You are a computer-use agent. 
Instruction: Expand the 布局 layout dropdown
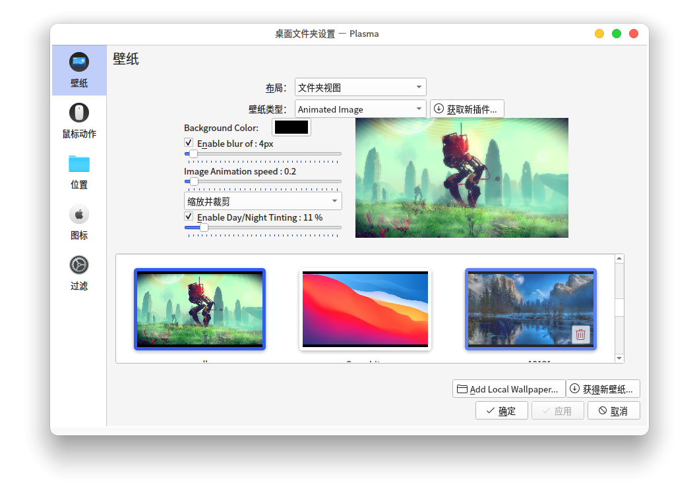(x=360, y=87)
